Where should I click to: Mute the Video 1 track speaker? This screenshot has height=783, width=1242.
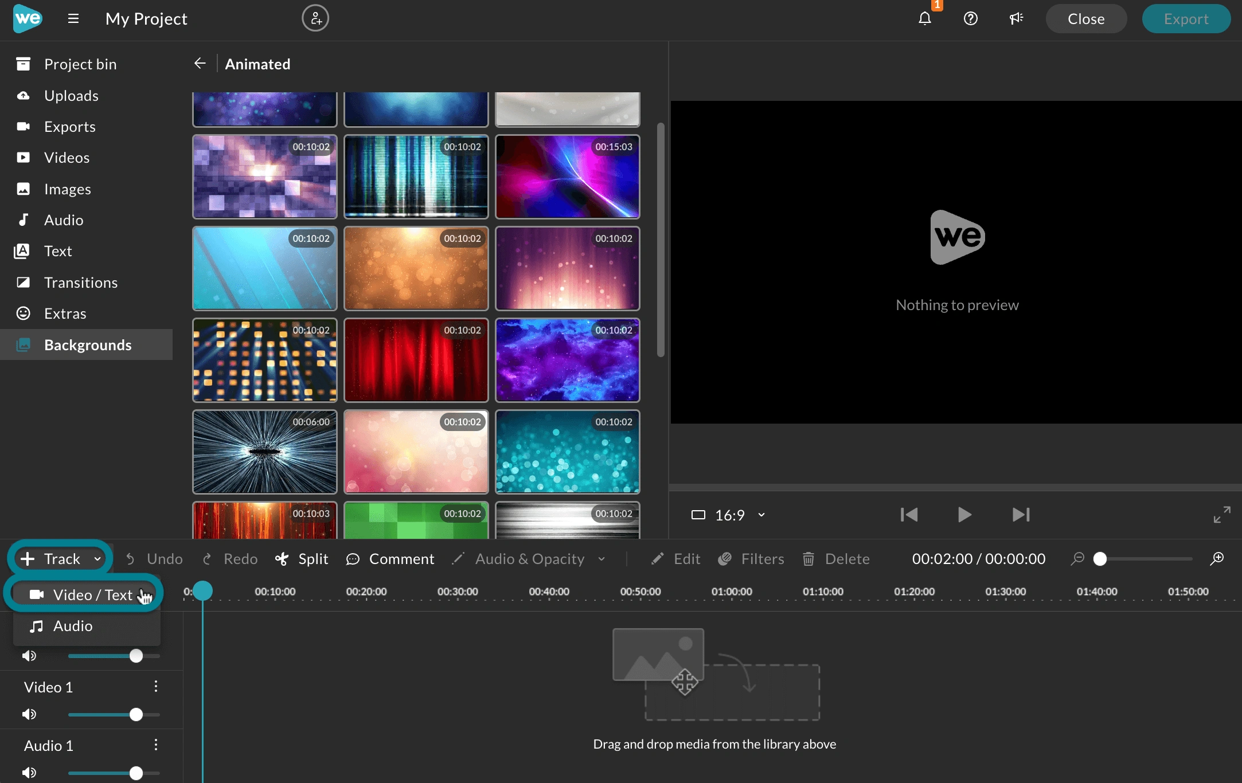click(x=29, y=714)
